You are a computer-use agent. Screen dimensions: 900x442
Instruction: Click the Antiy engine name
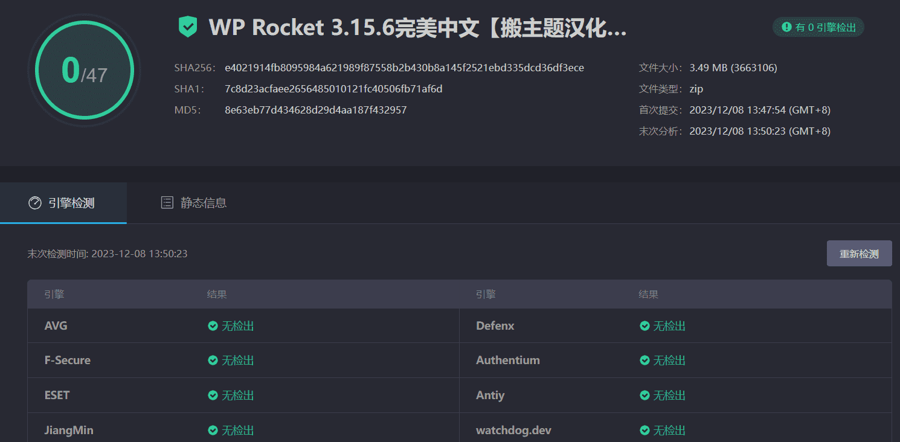coord(490,396)
